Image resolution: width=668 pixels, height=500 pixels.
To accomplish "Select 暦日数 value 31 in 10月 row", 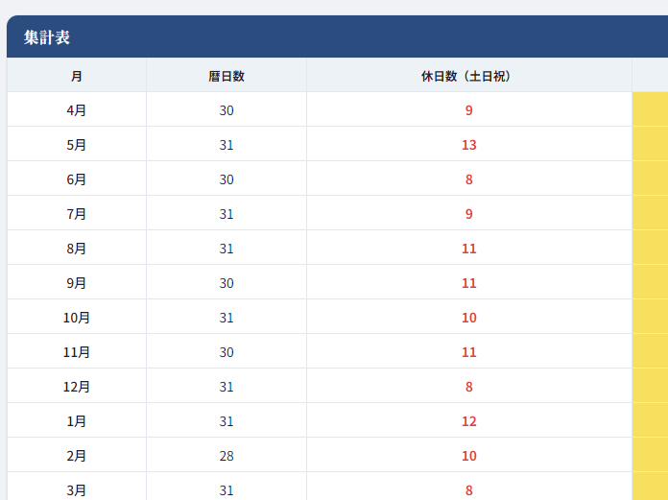I will coord(227,318).
